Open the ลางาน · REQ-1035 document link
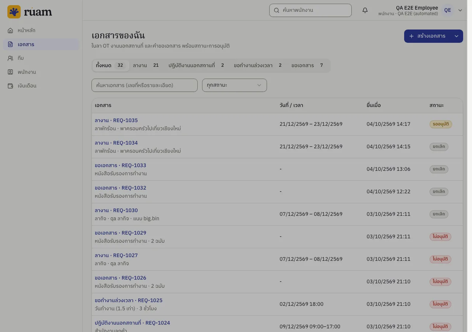 coord(116,120)
